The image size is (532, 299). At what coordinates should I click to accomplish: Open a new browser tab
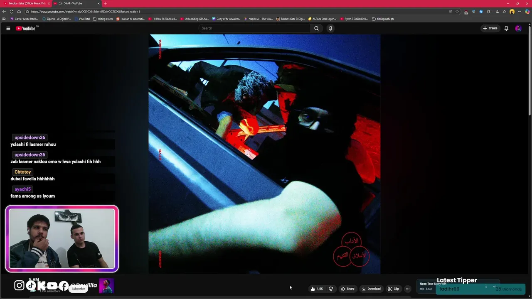105,3
